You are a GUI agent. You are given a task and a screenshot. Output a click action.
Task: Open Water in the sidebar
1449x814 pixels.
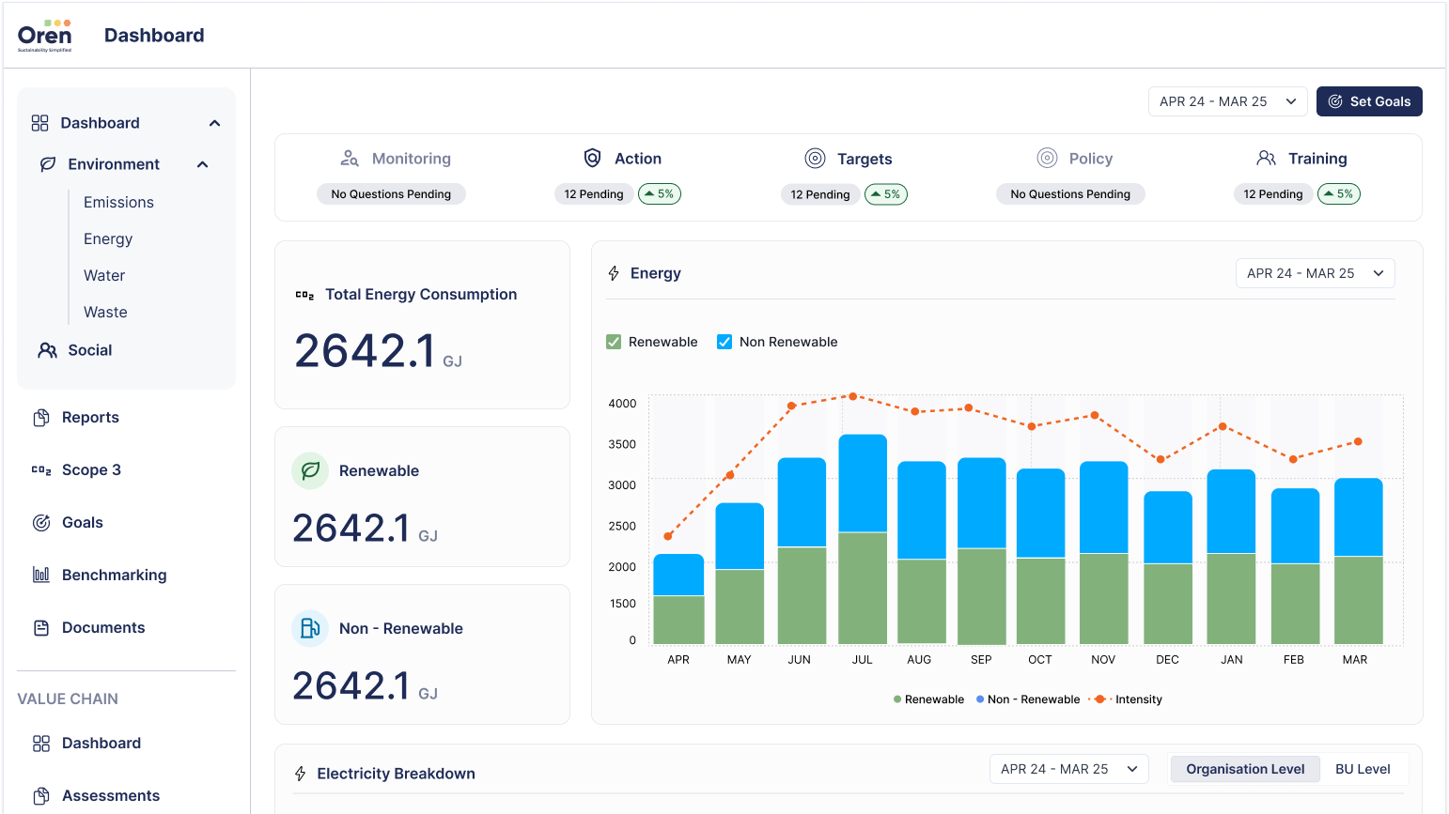(104, 275)
